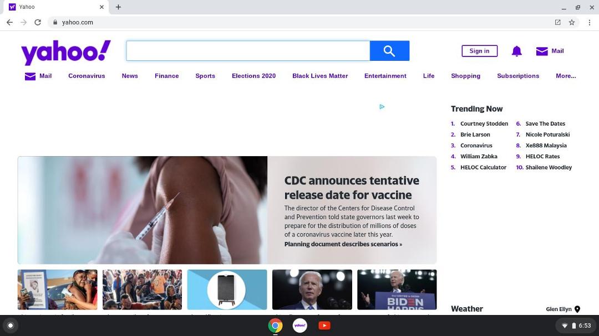Image resolution: width=599 pixels, height=336 pixels.
Task: Open the air purifier story thumbnail
Action: point(227,290)
